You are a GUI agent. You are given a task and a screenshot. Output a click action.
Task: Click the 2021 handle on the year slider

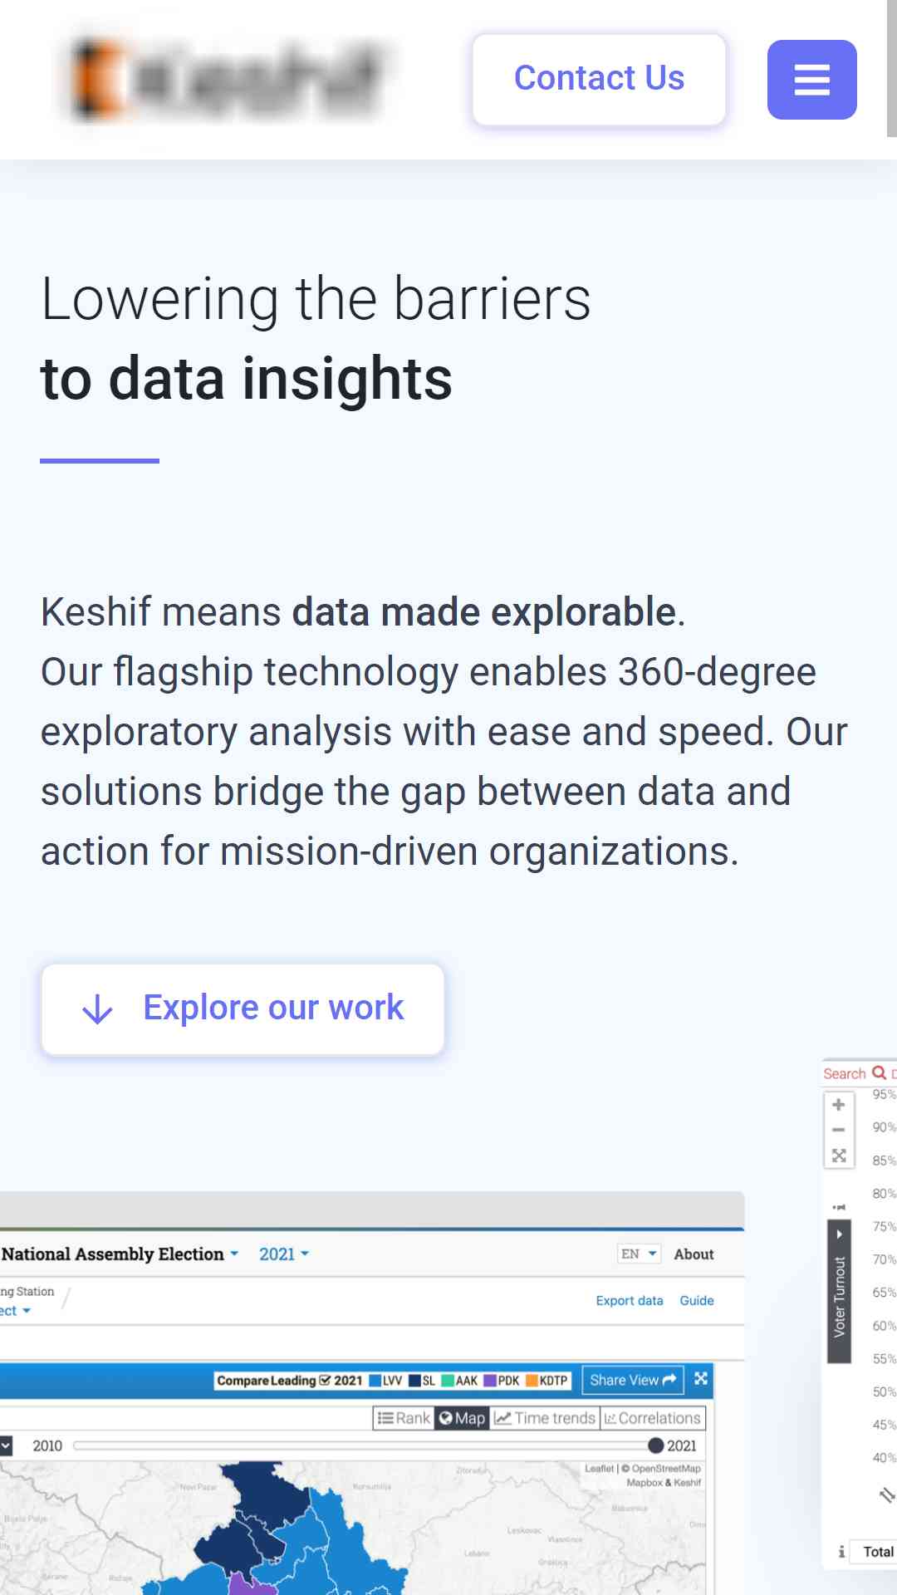655,1445
